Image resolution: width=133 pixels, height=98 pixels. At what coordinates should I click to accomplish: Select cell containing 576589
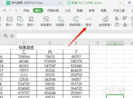pos(50,61)
